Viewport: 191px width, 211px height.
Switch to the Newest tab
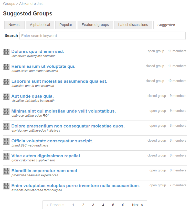15,25
